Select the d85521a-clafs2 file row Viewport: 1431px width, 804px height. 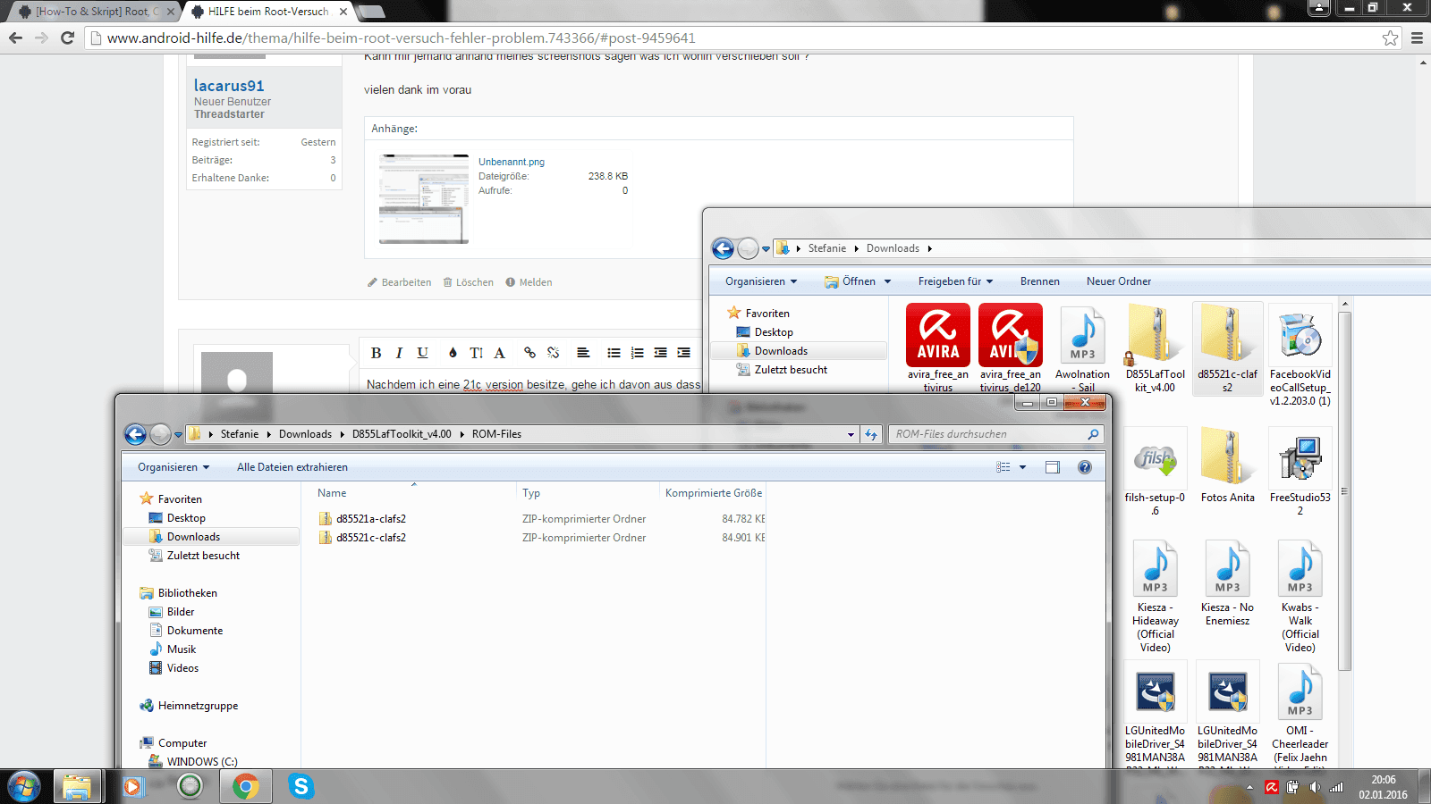(540, 519)
